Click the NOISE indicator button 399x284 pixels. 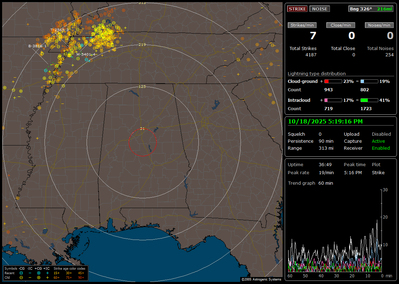pyautogui.click(x=319, y=9)
